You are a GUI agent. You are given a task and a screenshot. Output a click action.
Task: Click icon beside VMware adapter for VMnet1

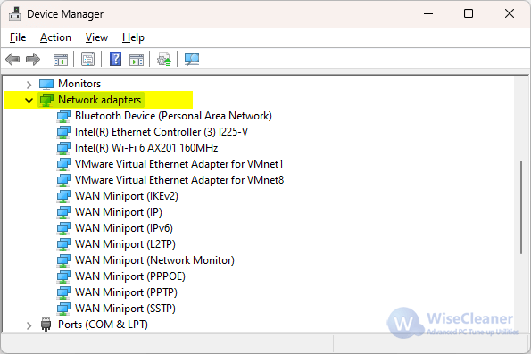(63, 164)
